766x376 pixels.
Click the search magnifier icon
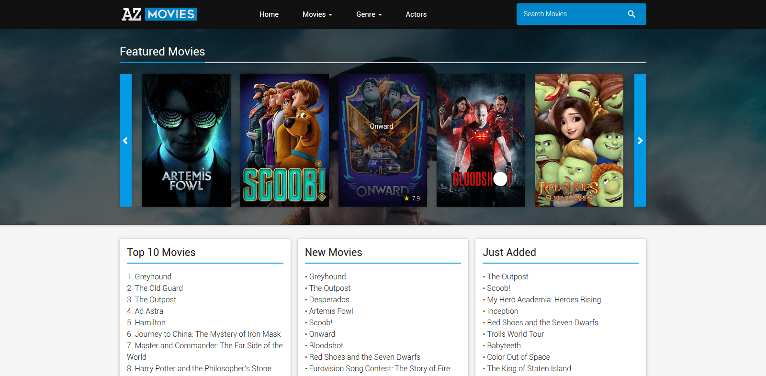click(631, 14)
